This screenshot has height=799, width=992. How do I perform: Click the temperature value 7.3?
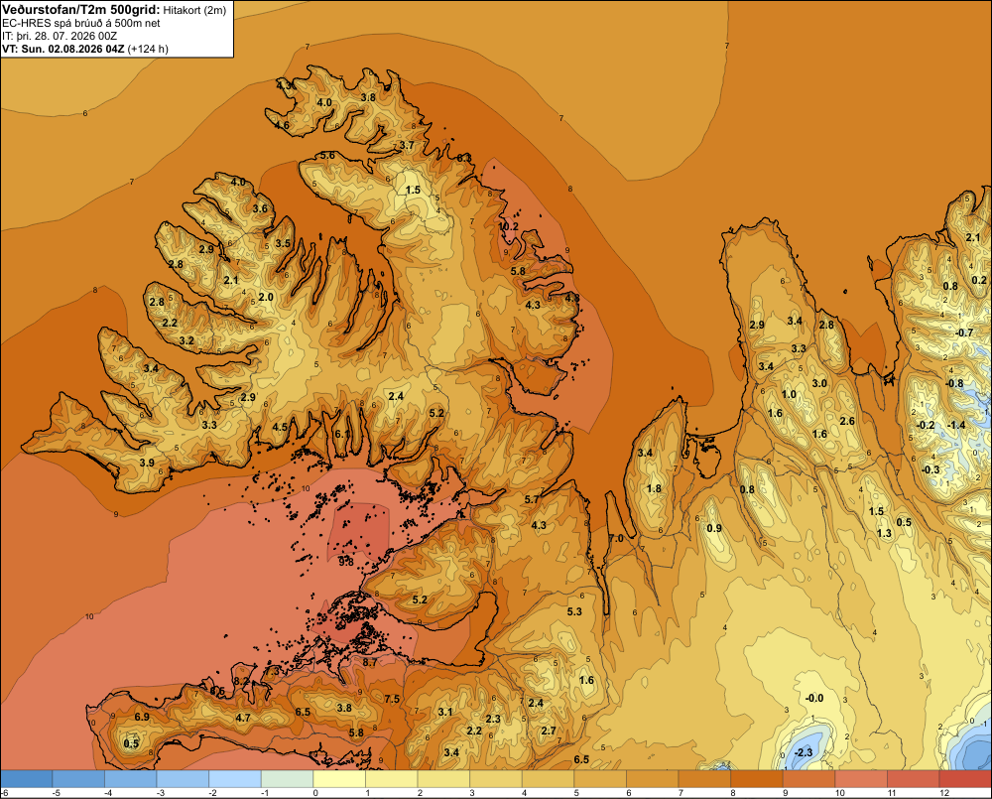pyautogui.click(x=272, y=670)
